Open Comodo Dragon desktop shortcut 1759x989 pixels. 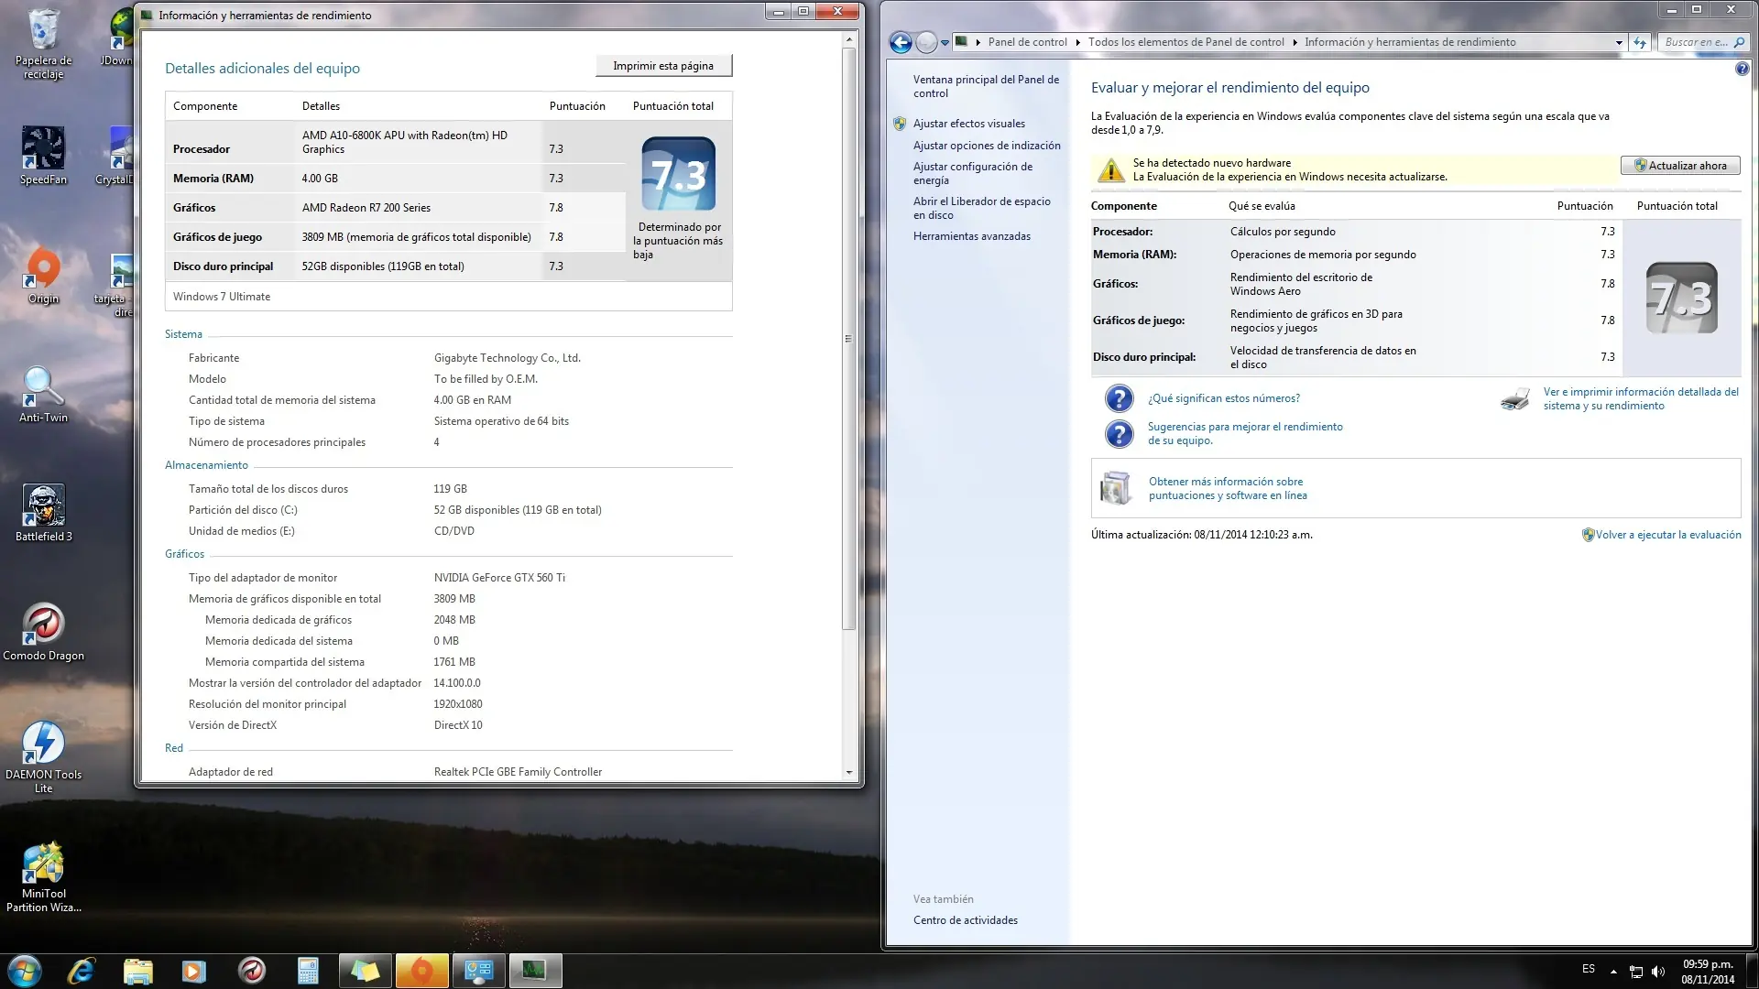coord(43,632)
